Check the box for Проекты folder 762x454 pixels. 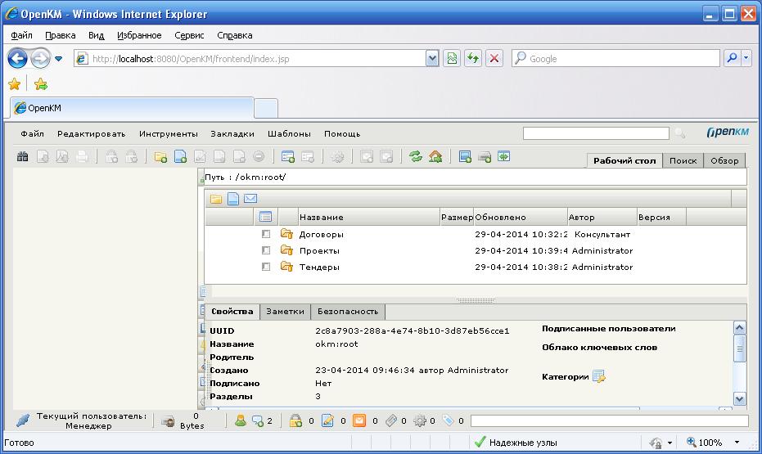[x=266, y=250]
